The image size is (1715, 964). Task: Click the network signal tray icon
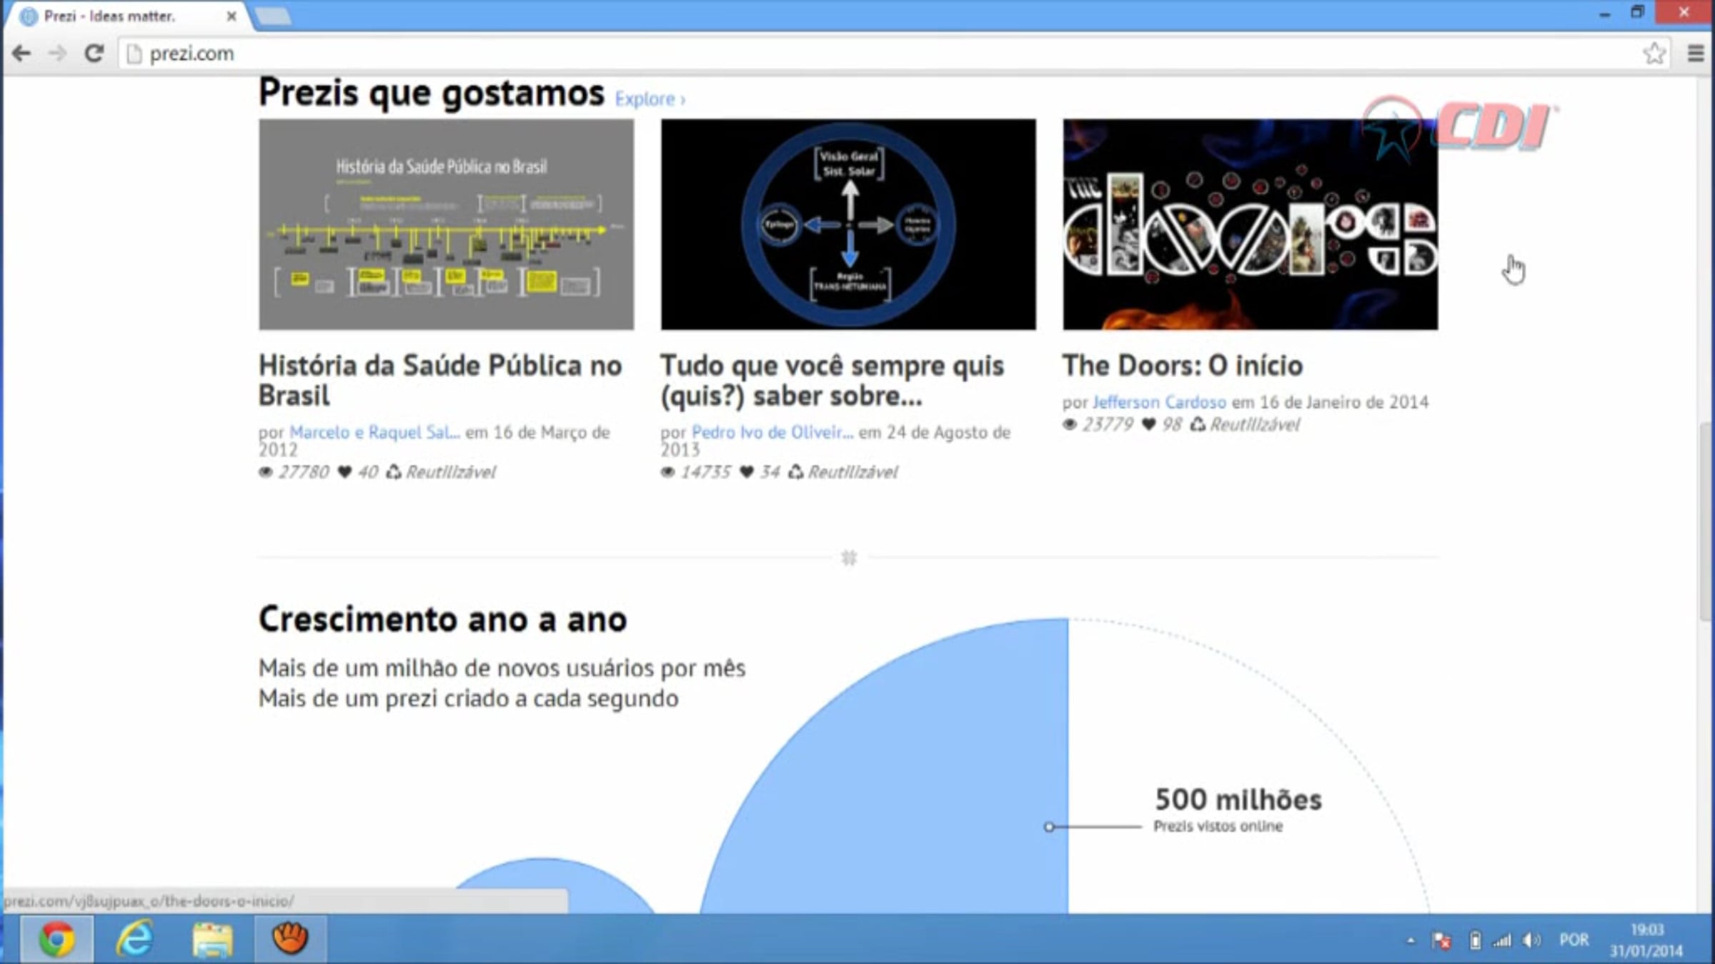[x=1502, y=940]
